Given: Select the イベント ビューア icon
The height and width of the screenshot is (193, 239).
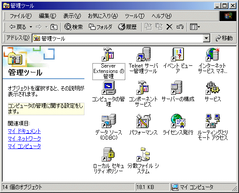Looking at the screenshot, I should click(178, 54).
